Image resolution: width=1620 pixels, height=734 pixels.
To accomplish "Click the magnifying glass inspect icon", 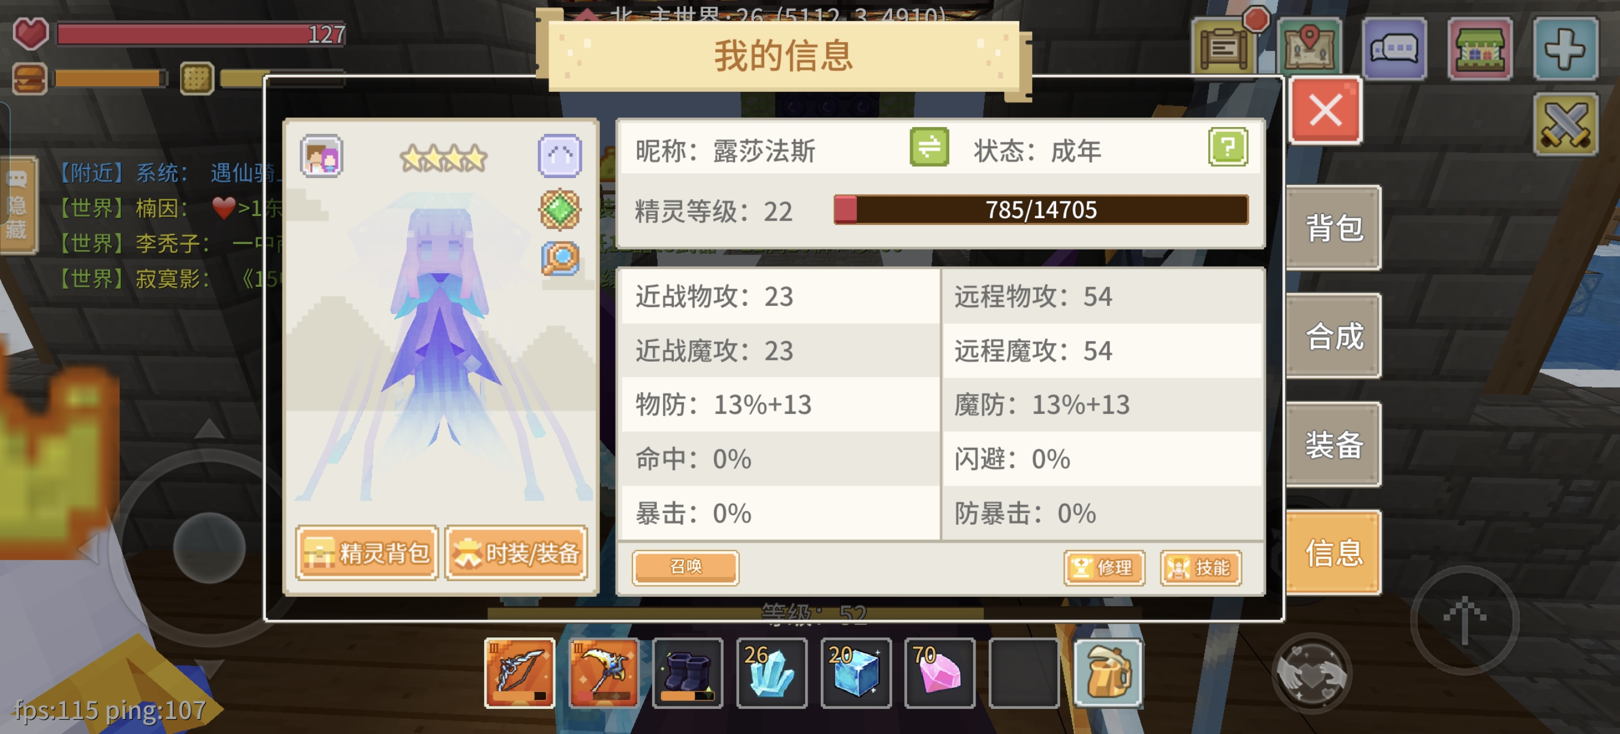I will click(x=559, y=258).
